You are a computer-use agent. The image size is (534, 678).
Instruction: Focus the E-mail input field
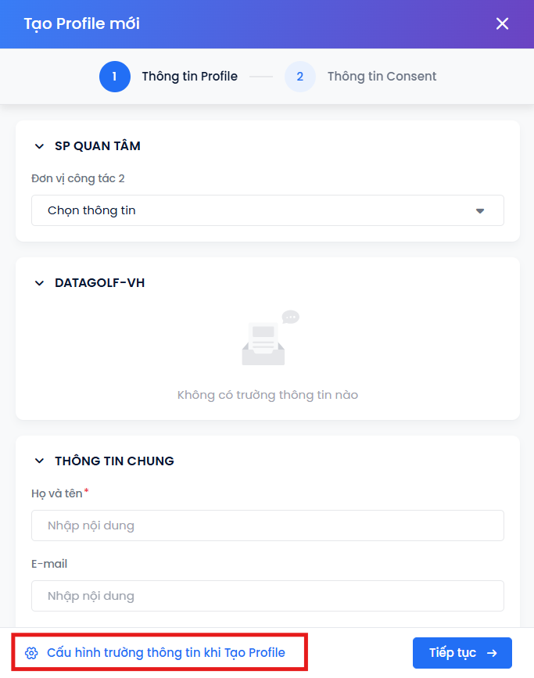point(267,596)
